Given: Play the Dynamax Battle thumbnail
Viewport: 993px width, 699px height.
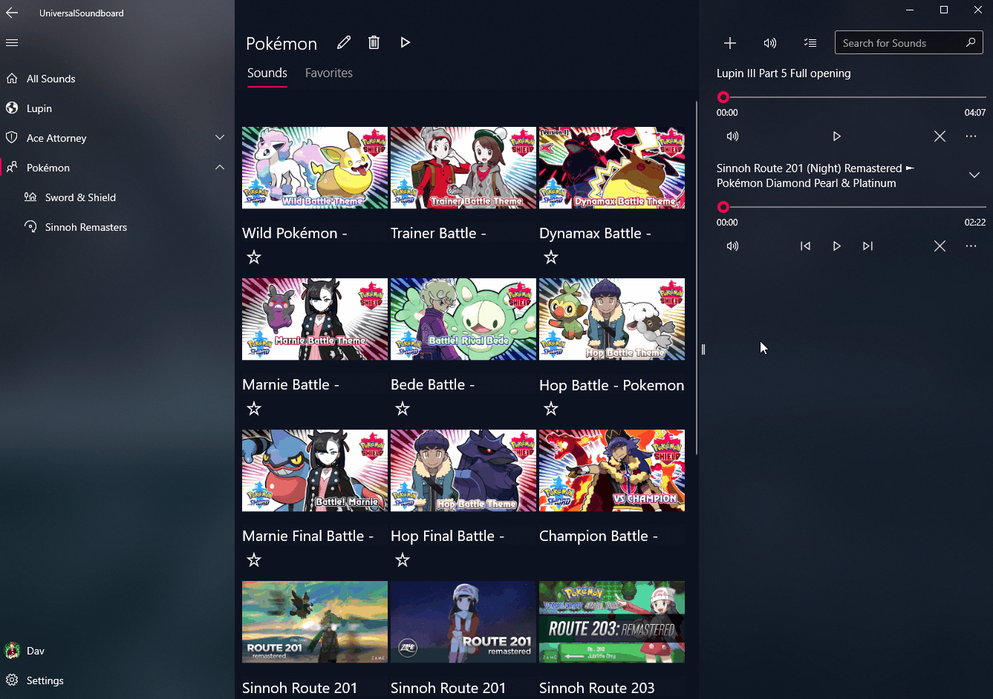Looking at the screenshot, I should tap(612, 168).
